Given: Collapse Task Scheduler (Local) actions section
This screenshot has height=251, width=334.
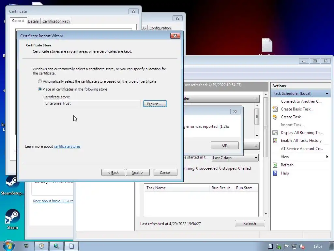Looking at the screenshot, I should tap(327, 93).
